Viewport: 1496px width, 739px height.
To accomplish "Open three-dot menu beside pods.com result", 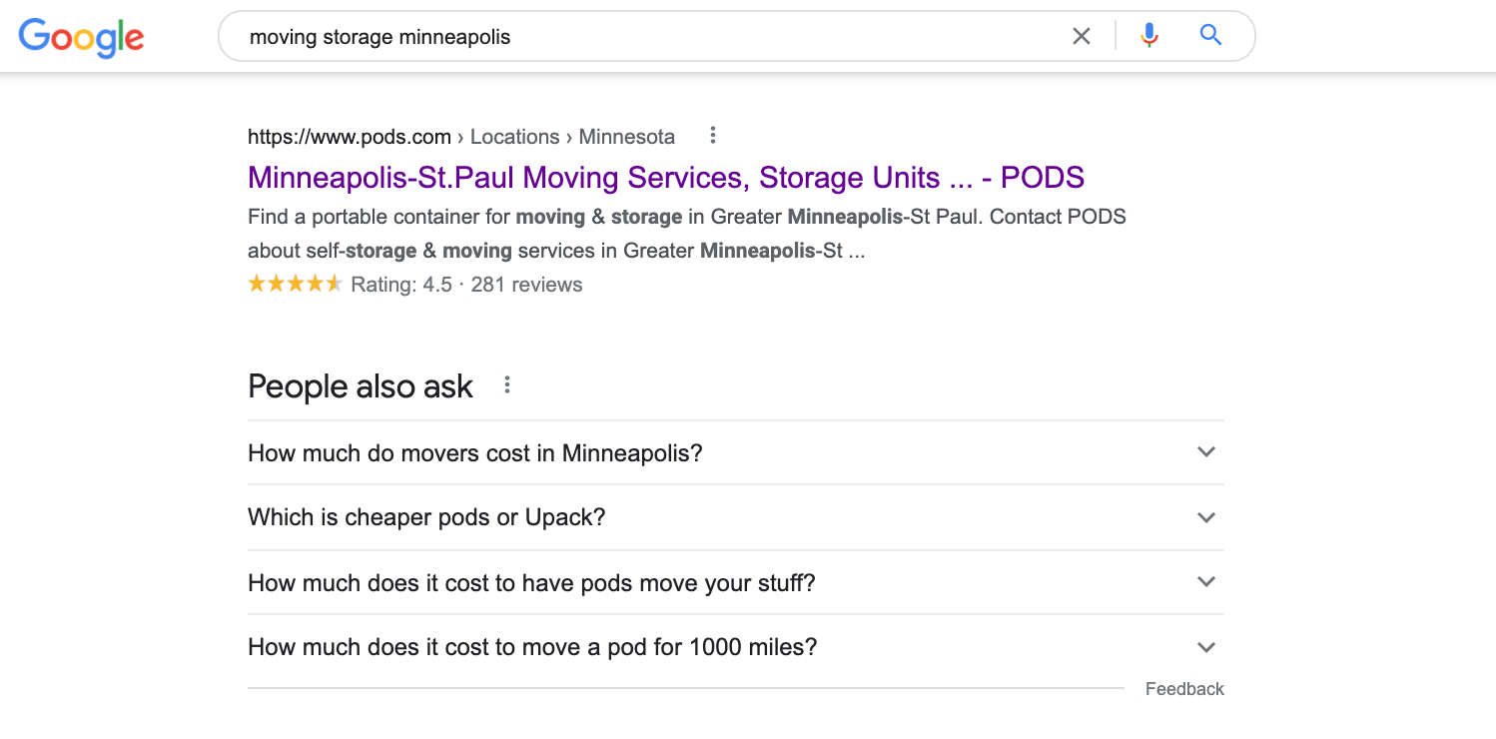I will tap(712, 136).
